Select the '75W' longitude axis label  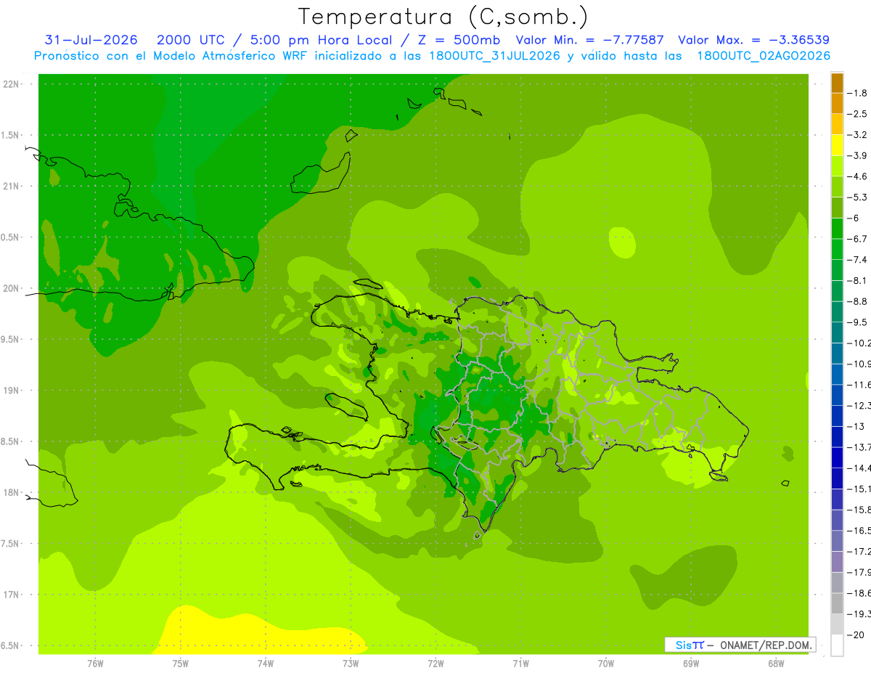pos(181,664)
